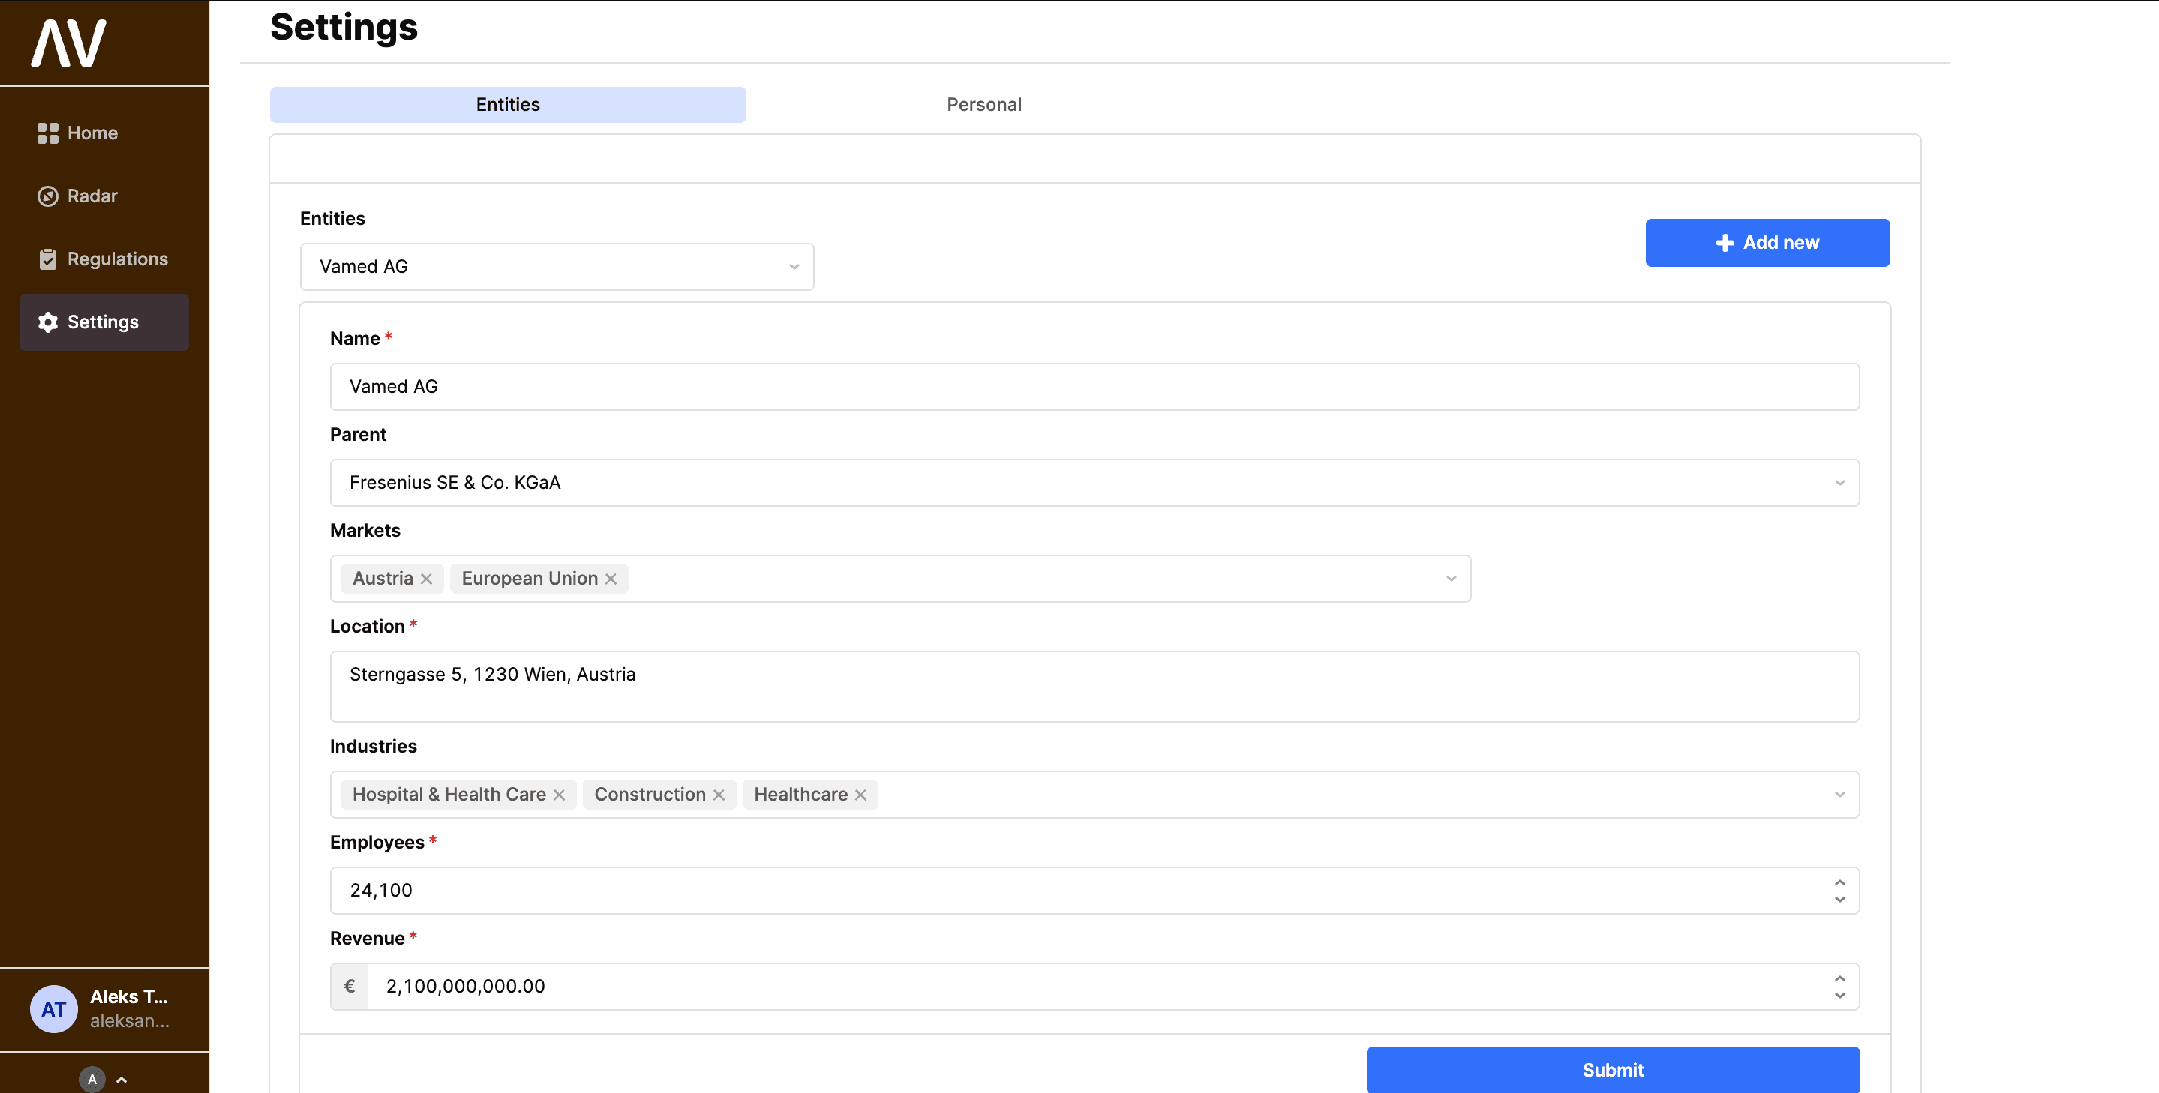2159x1093 pixels.
Task: Remove the Austria market tag
Action: coord(426,578)
